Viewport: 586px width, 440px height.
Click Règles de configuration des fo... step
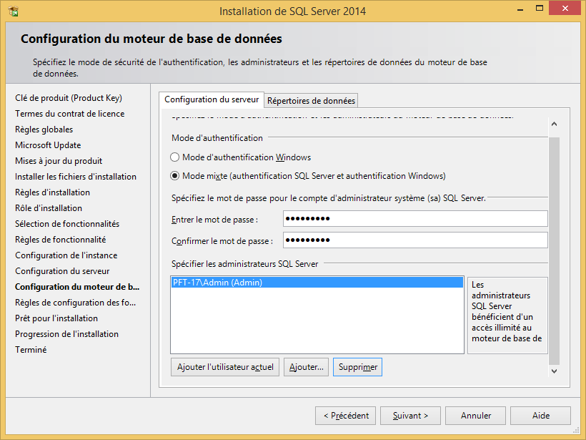click(75, 303)
